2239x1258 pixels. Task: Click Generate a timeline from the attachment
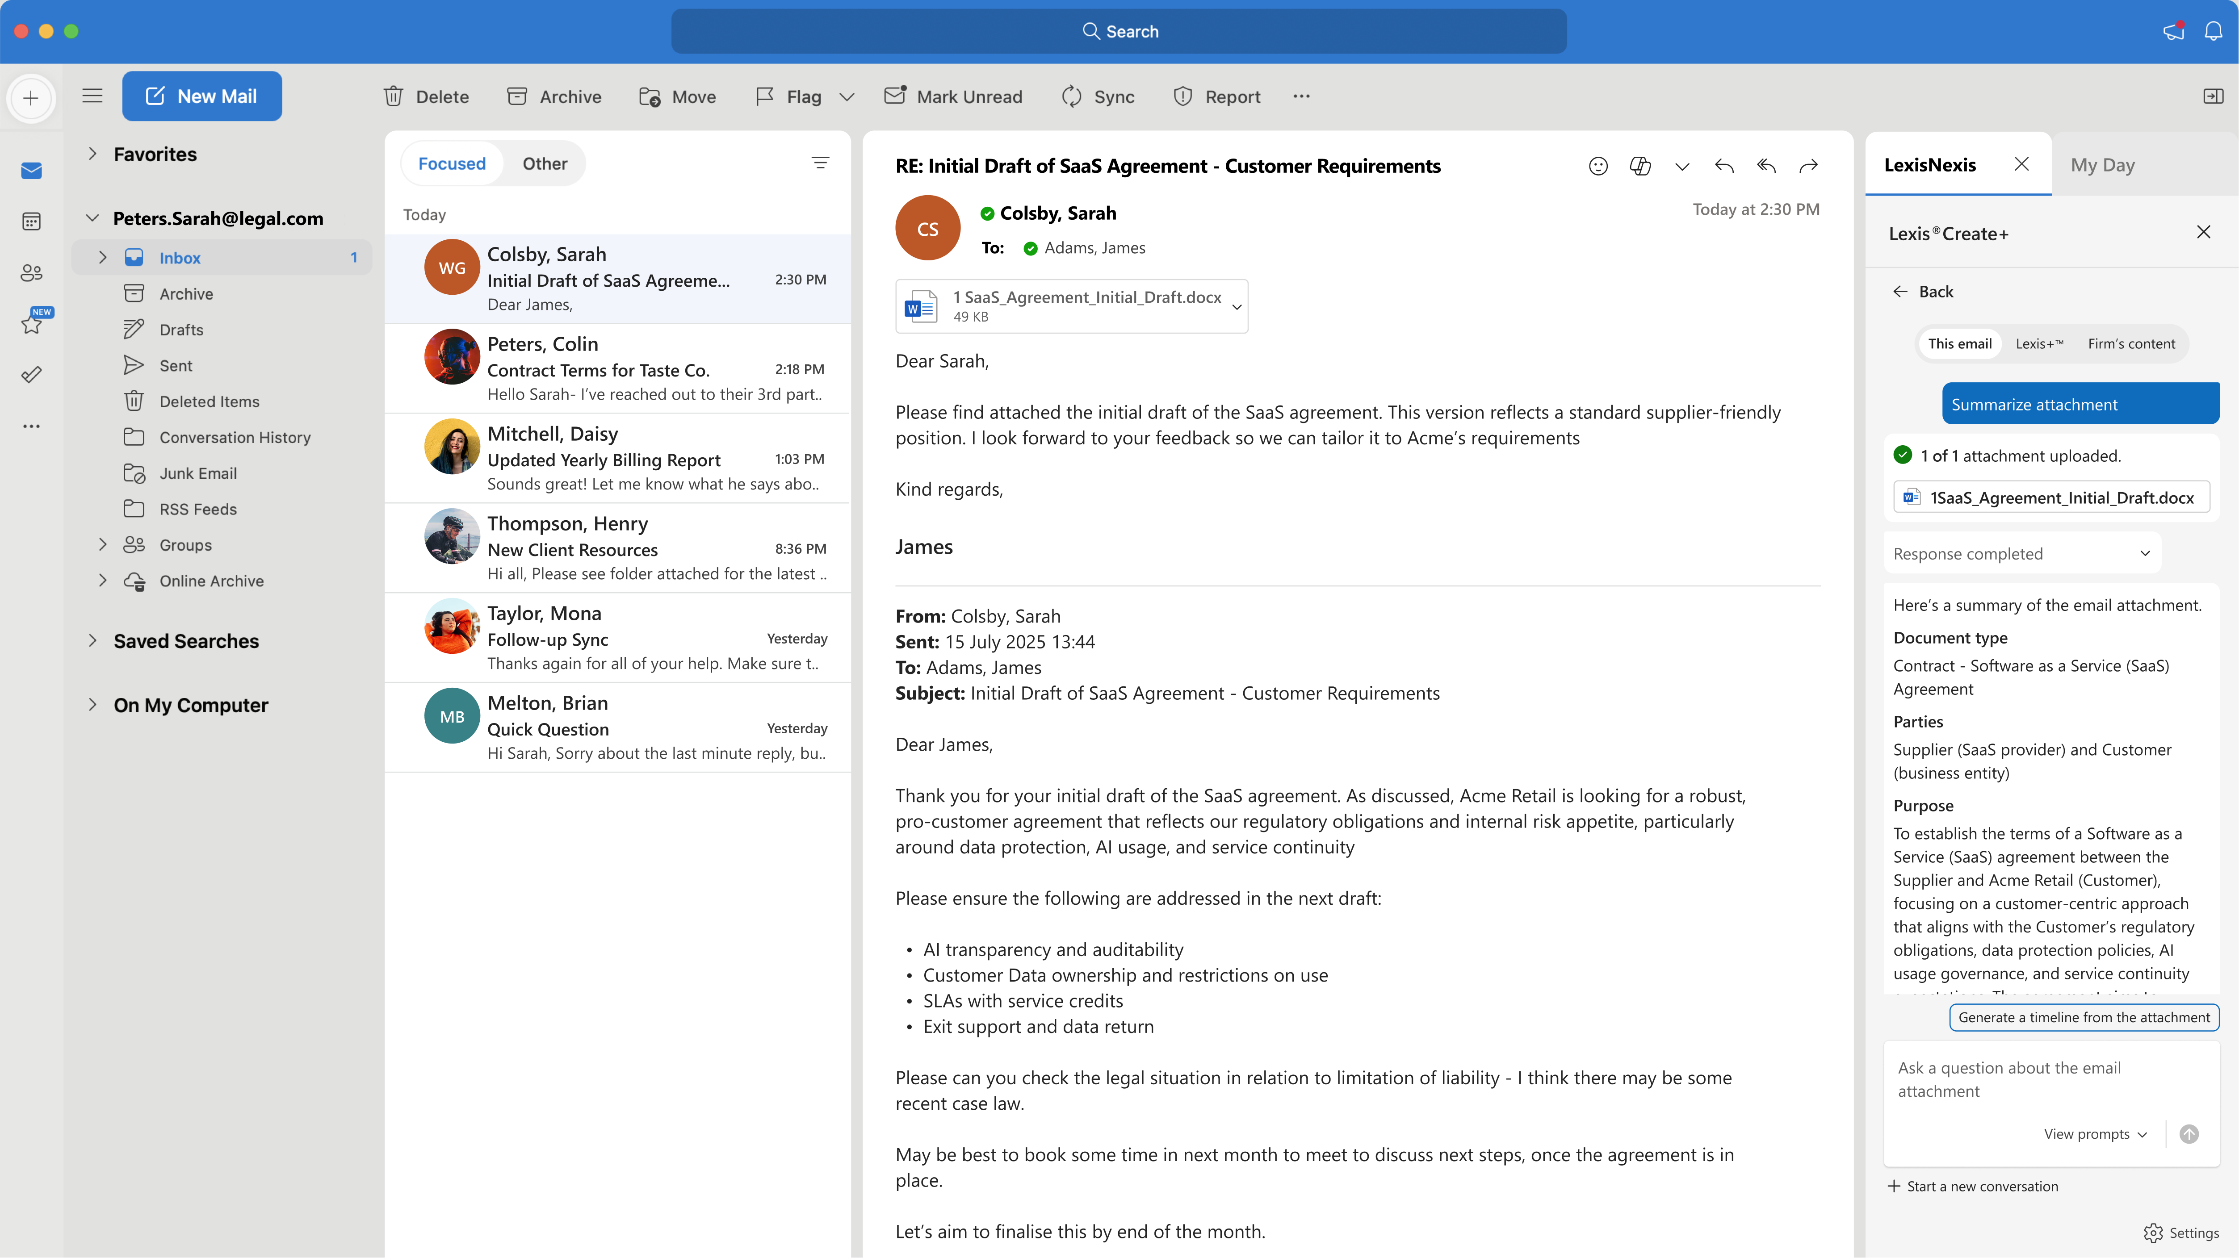click(2084, 1017)
